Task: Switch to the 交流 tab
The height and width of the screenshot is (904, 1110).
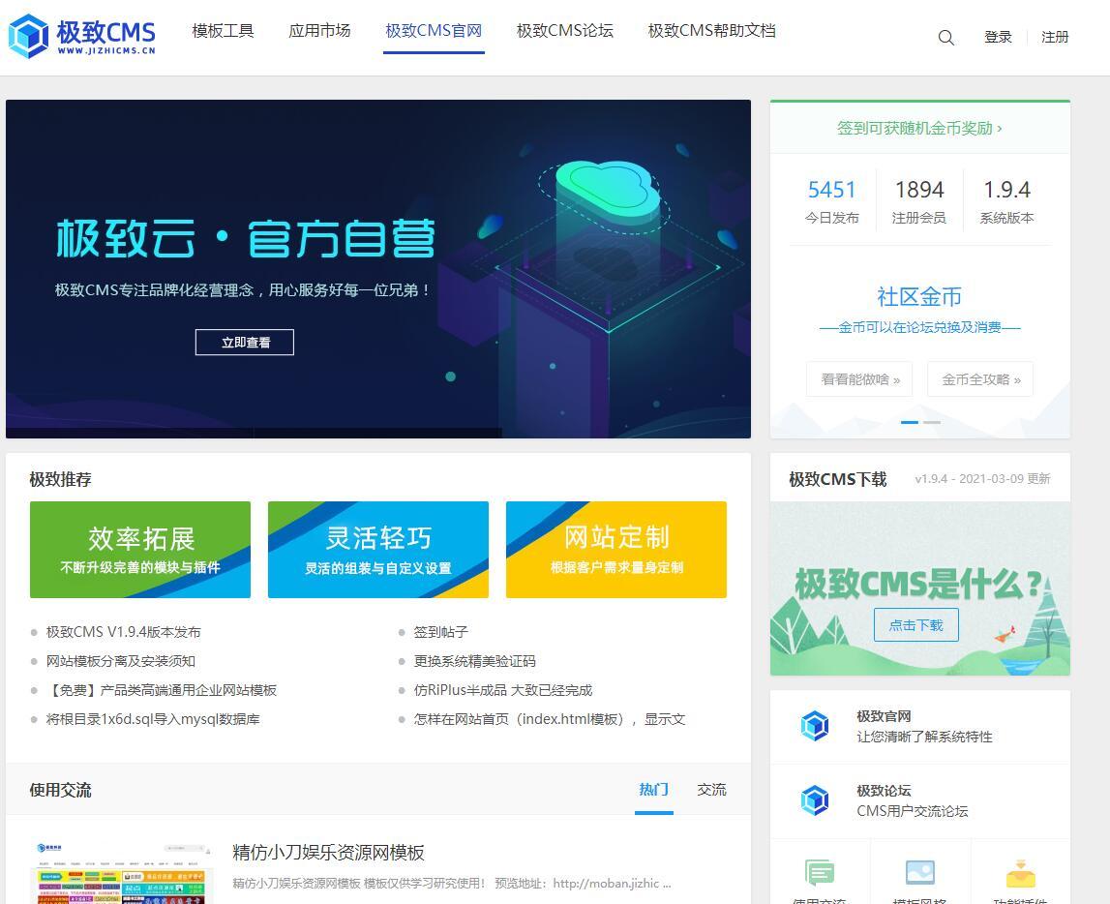Action: 711,790
